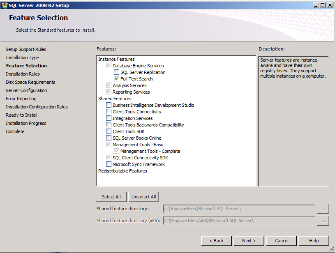This screenshot has height=253, width=335.
Task: Select the Installation Type step
Action: [22, 57]
